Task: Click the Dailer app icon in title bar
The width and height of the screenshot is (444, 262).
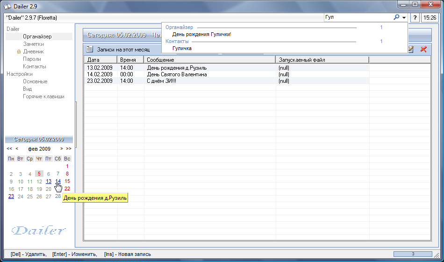Action: click(7, 6)
